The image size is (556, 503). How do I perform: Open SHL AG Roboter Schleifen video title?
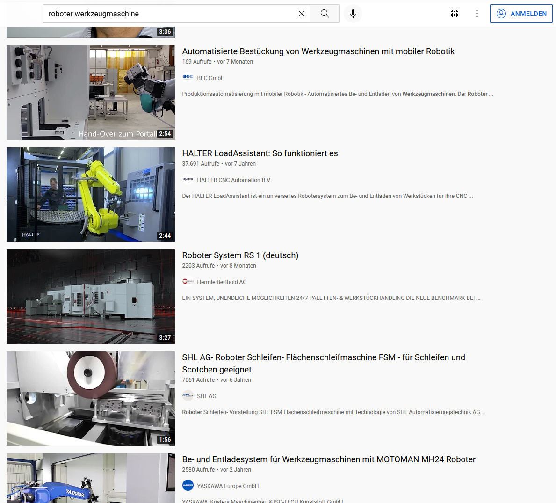tap(324, 363)
